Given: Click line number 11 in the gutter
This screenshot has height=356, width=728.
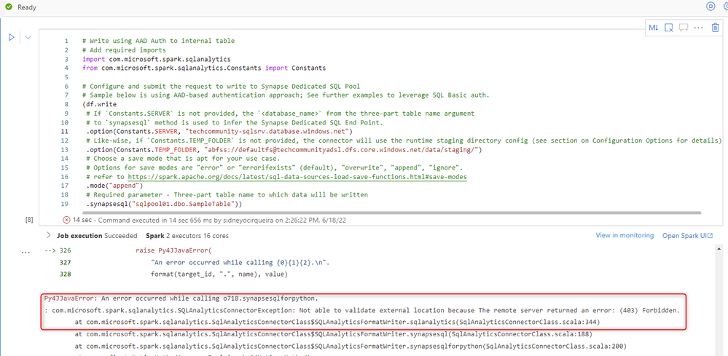Looking at the screenshot, I should coord(65,132).
